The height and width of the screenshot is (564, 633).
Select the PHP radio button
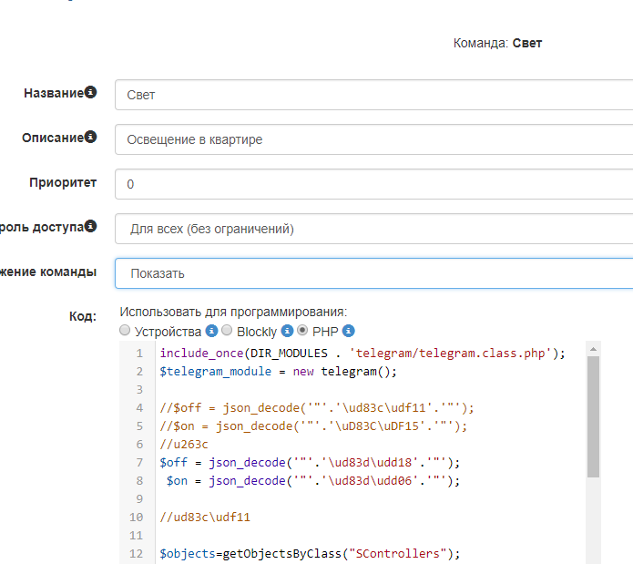pyautogui.click(x=302, y=332)
